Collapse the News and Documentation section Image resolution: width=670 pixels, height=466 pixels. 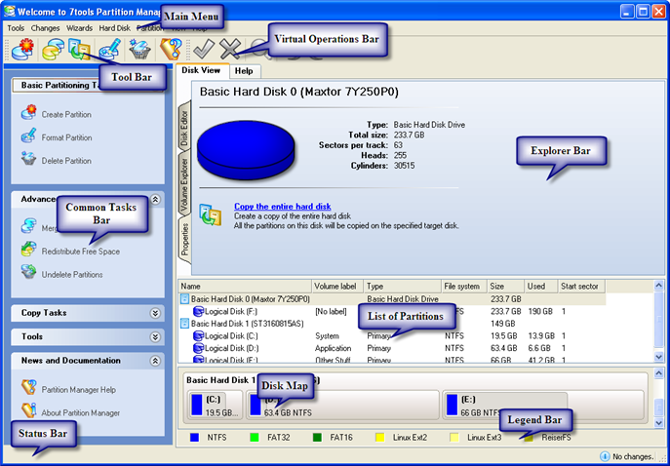point(154,360)
